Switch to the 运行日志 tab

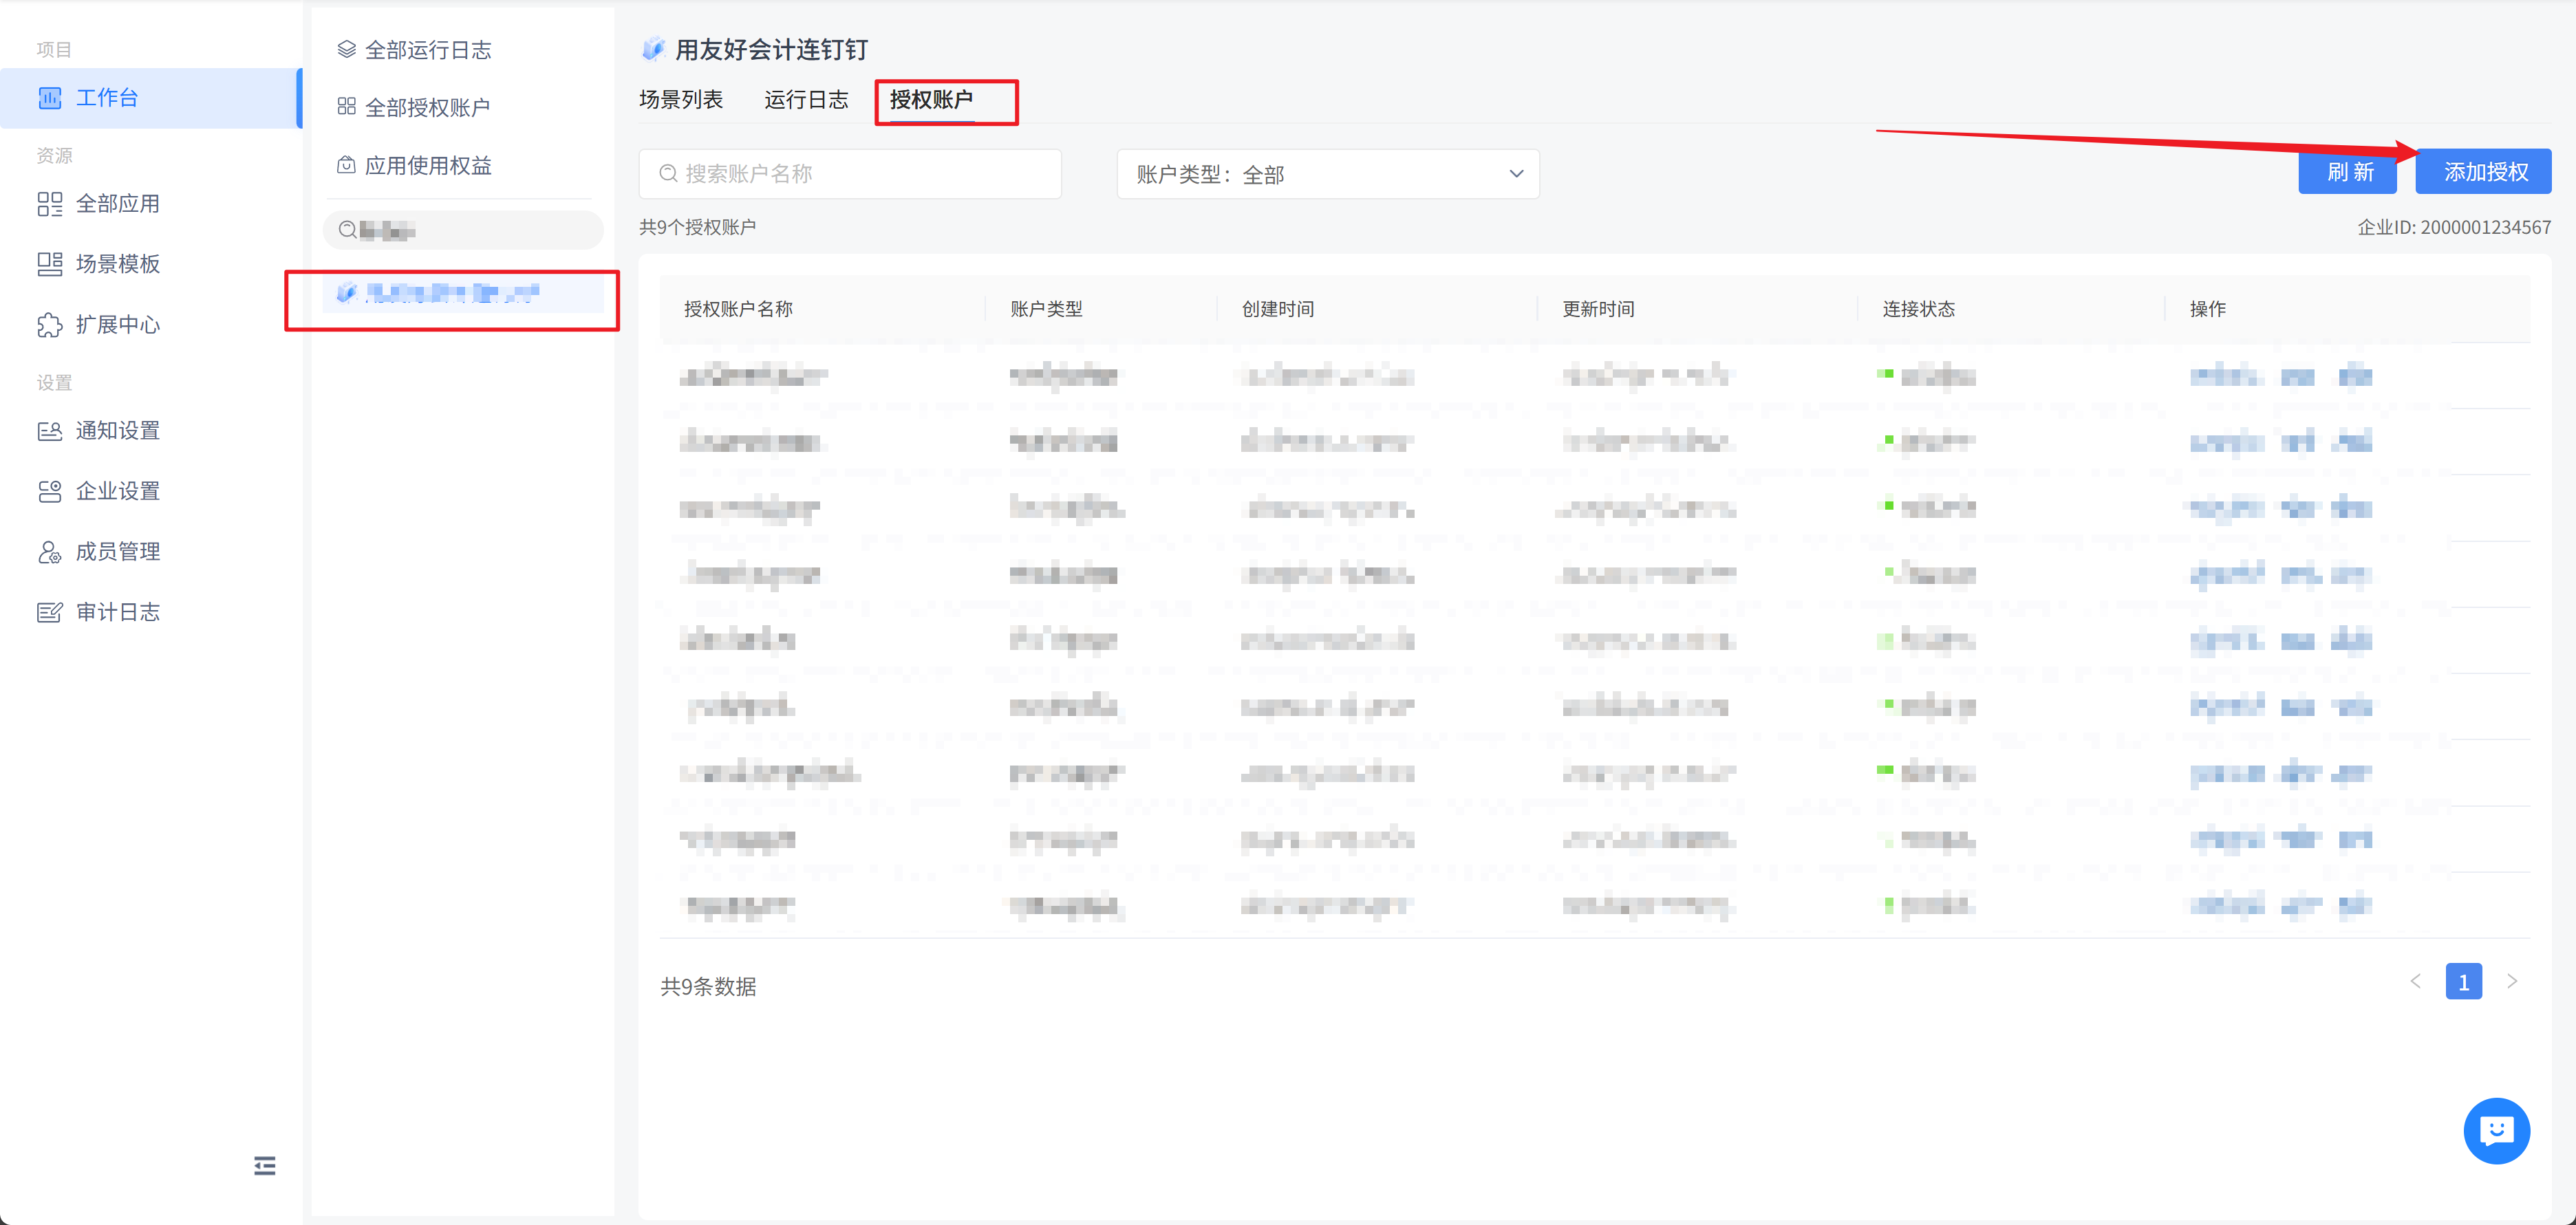[806, 99]
